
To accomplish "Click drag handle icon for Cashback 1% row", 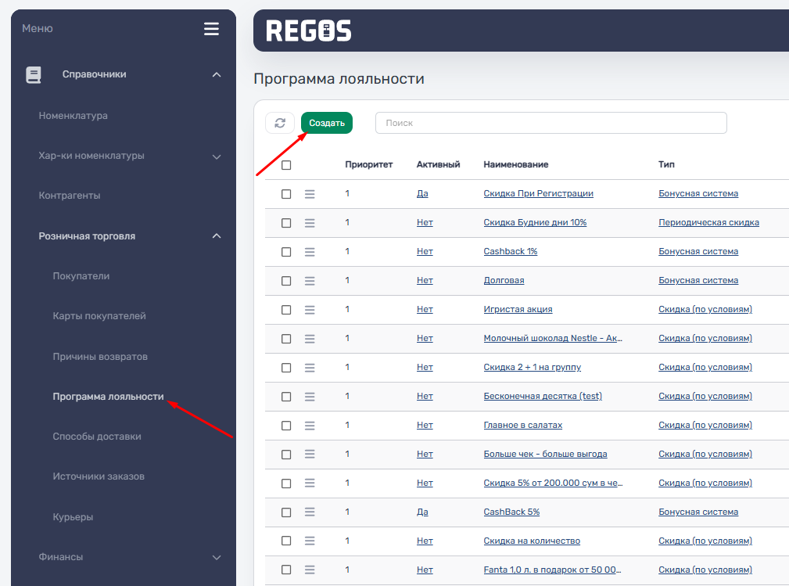I will point(310,252).
